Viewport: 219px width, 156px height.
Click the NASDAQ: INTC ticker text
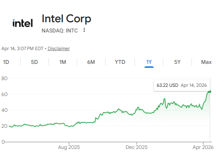[x=60, y=30]
